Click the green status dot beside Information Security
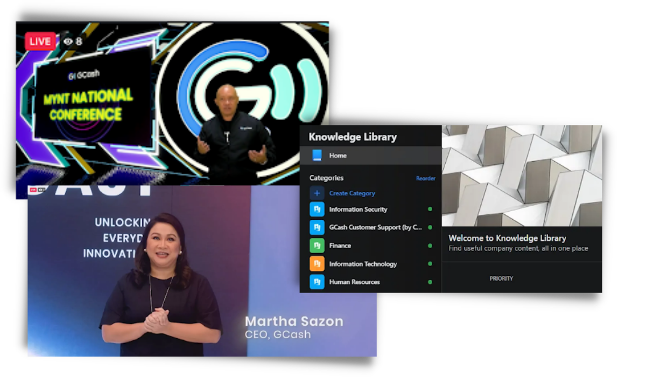 tap(430, 209)
